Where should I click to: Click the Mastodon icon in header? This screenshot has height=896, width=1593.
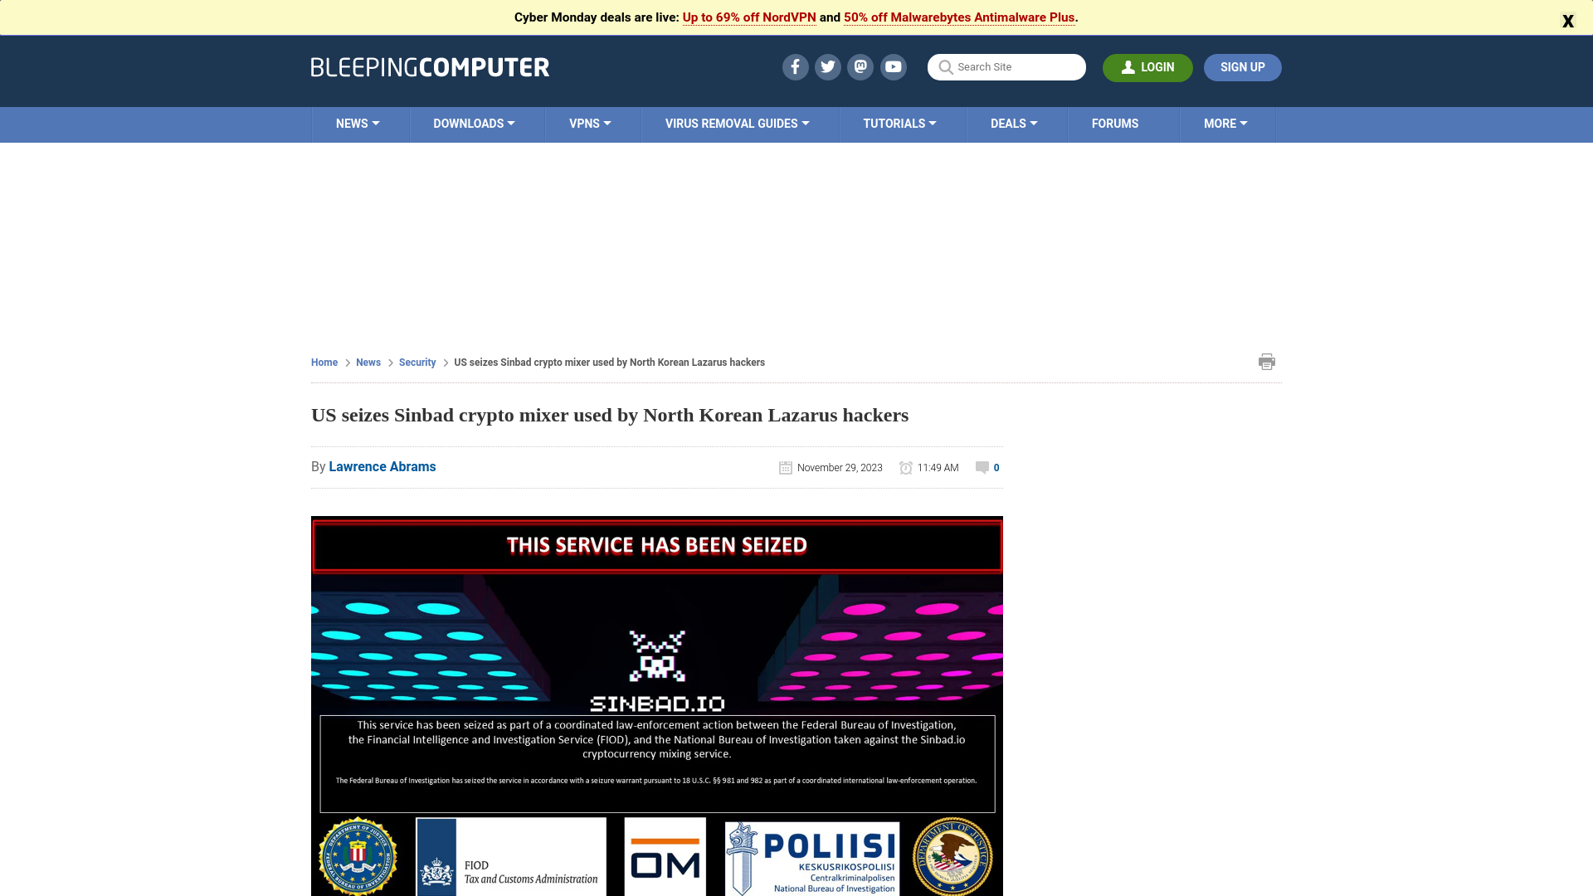861,66
